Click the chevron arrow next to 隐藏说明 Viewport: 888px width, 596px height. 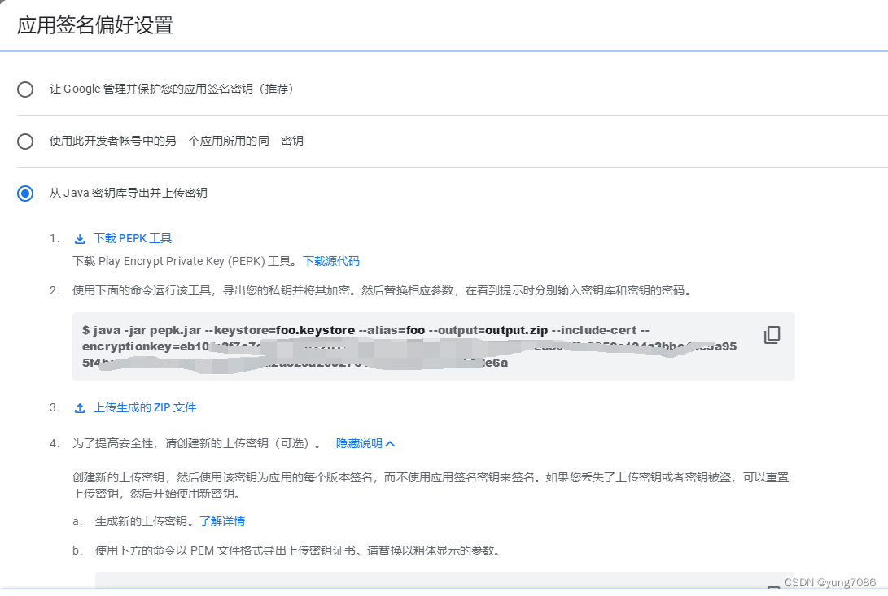coord(390,444)
